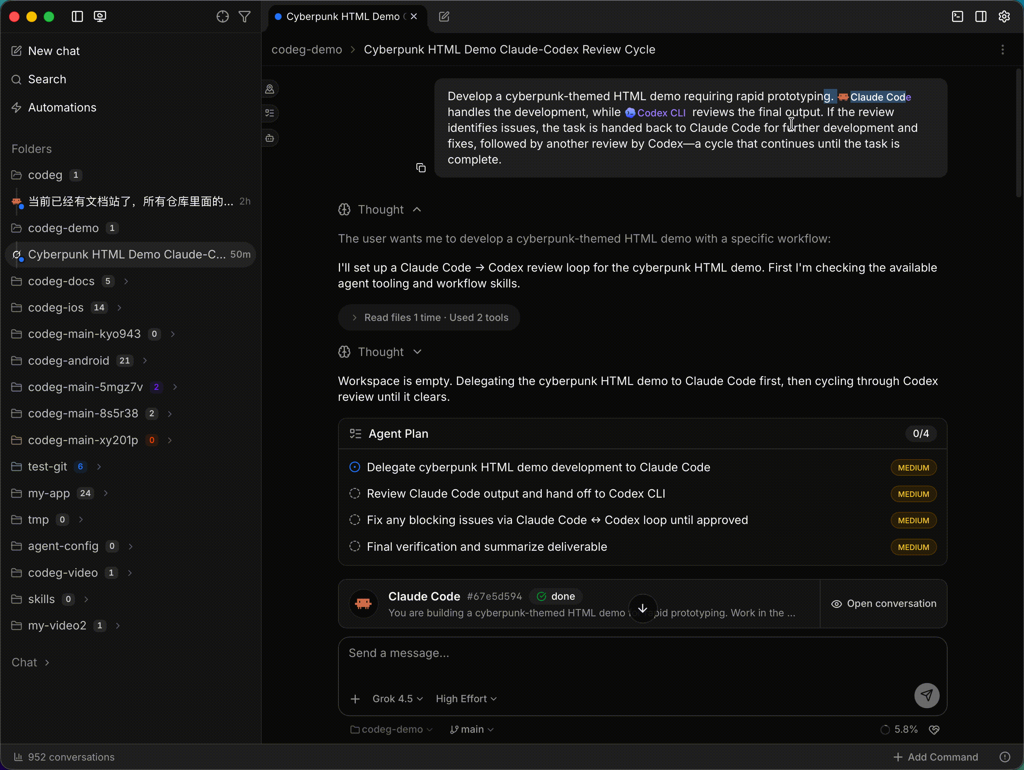This screenshot has width=1024, height=770.
Task: Expand the codeg-ios folder chevron
Action: (119, 308)
